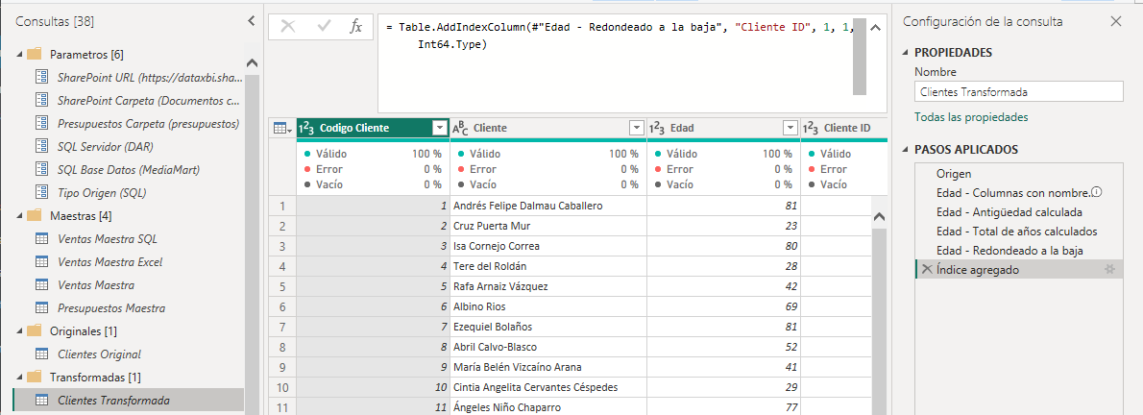
Task: Click the table icon in grid corner
Action: pos(280,128)
